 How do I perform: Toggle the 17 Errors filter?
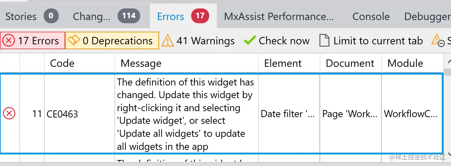[x=33, y=41]
